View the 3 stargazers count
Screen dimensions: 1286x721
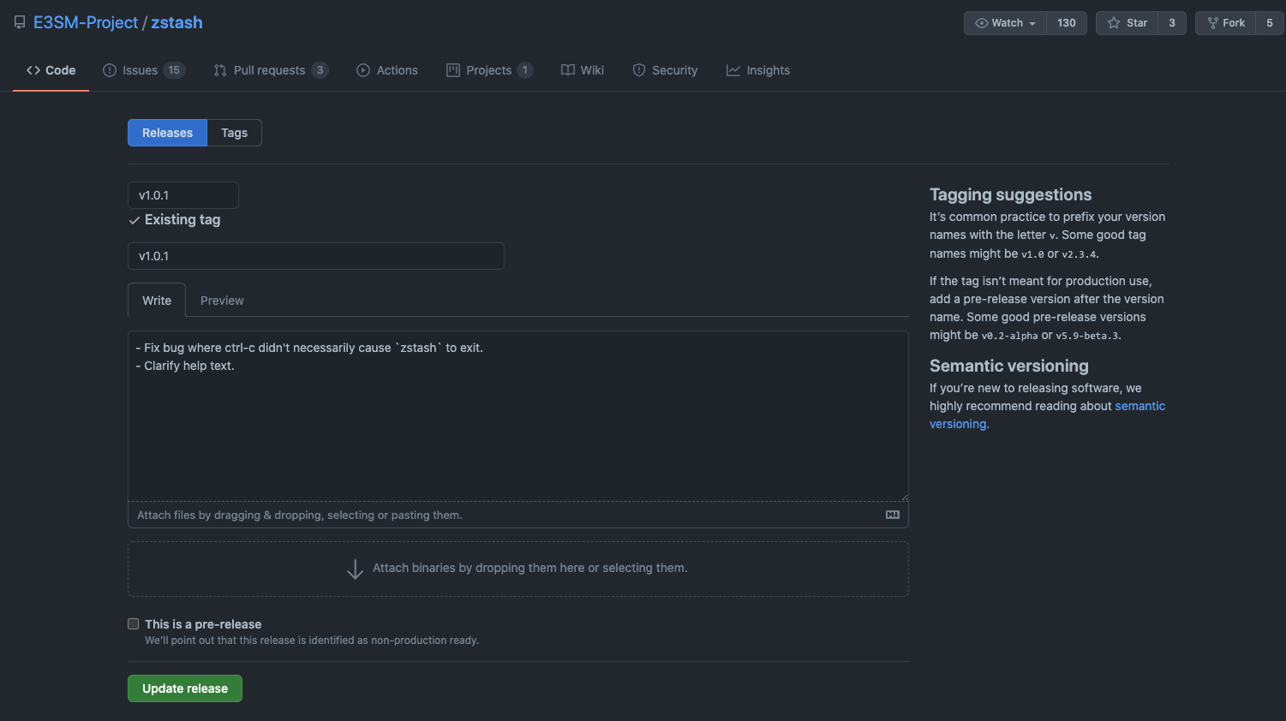pyautogui.click(x=1172, y=23)
